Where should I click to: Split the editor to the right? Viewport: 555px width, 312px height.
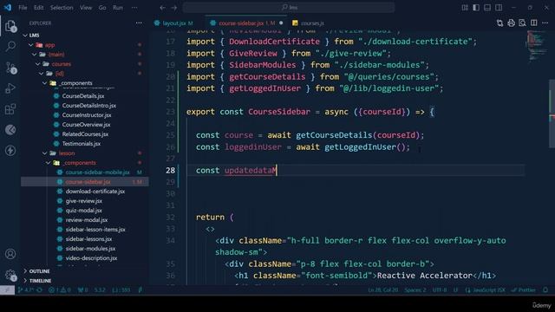(x=534, y=23)
